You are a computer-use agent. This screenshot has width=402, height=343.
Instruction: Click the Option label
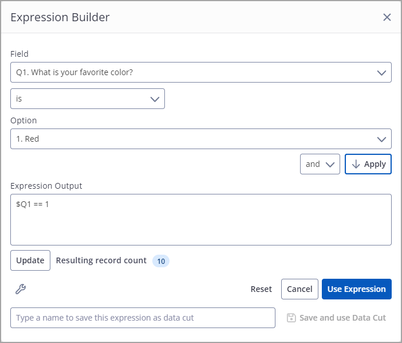[23, 120]
